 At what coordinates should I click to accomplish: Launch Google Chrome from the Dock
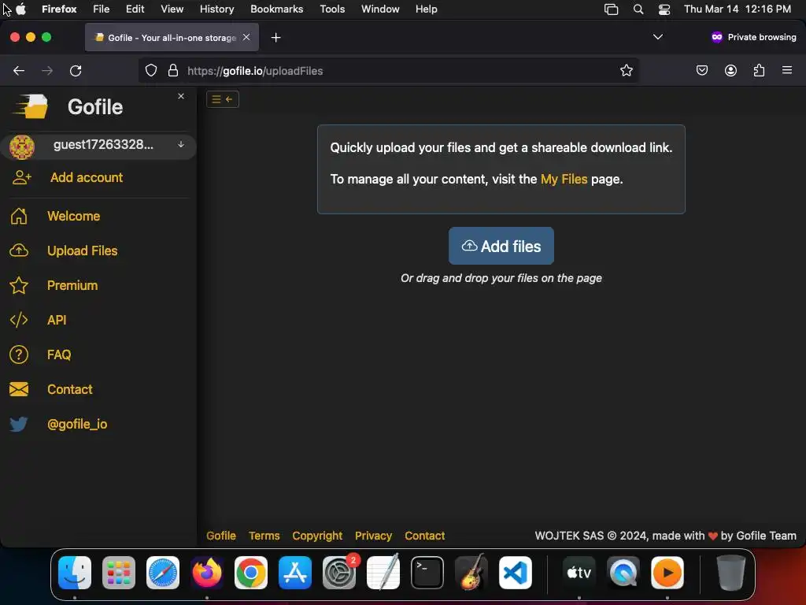(251, 573)
